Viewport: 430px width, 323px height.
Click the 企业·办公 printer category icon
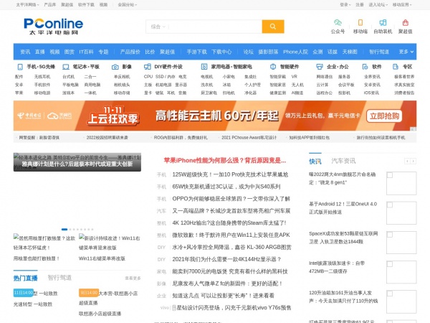tap(320, 67)
